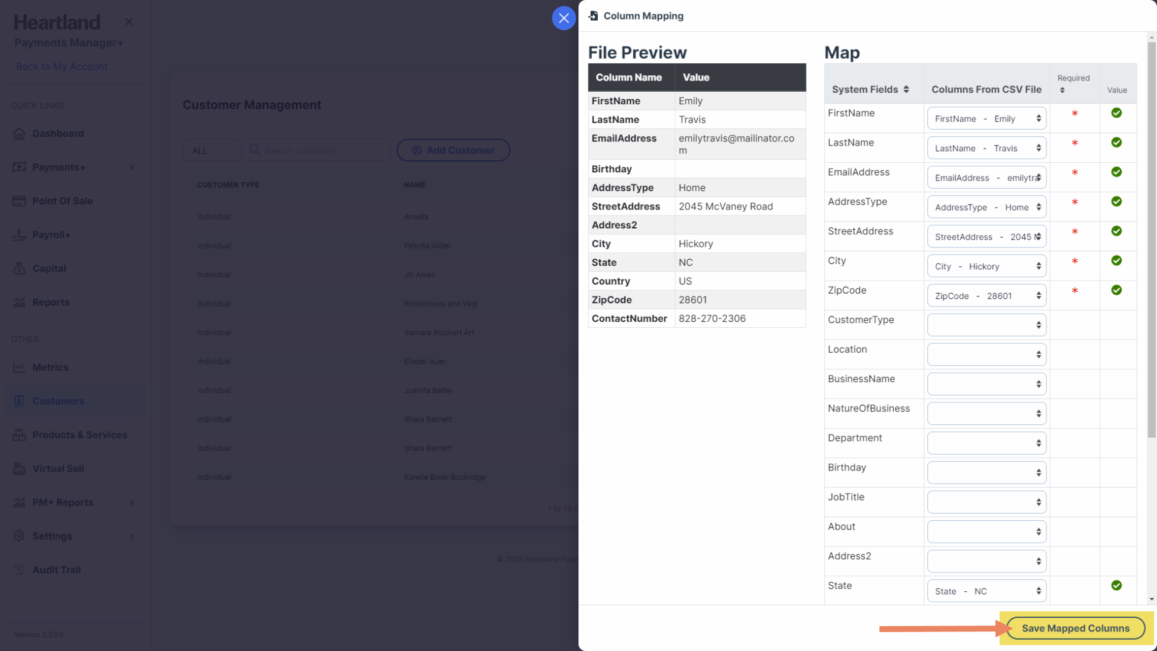1157x651 pixels.
Task: Sort by System Fields column arrows
Action: click(906, 89)
